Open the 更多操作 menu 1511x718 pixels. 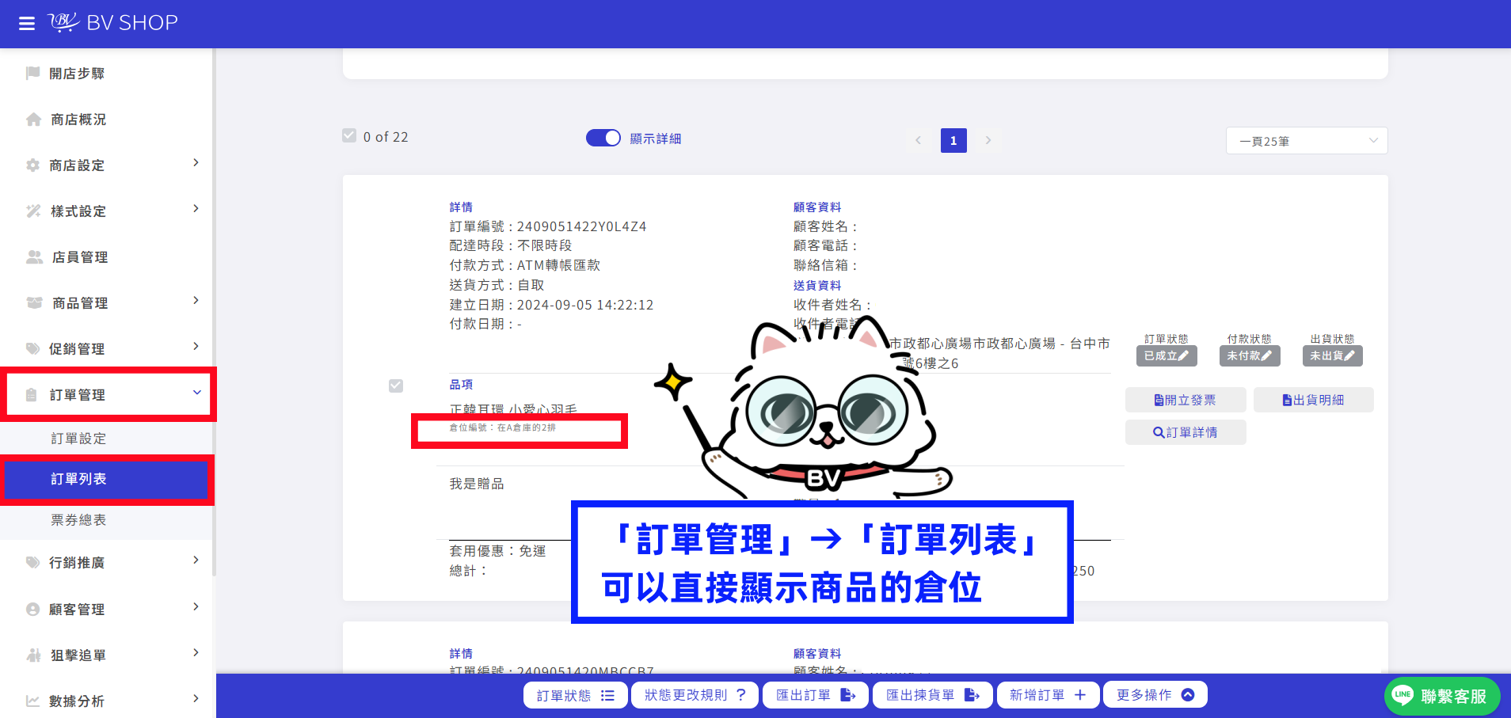(1155, 695)
